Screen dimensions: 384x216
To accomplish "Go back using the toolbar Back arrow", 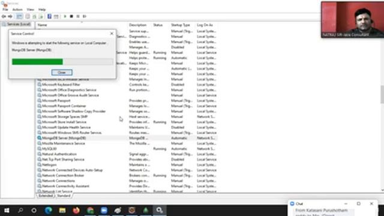I will pos(4,16).
